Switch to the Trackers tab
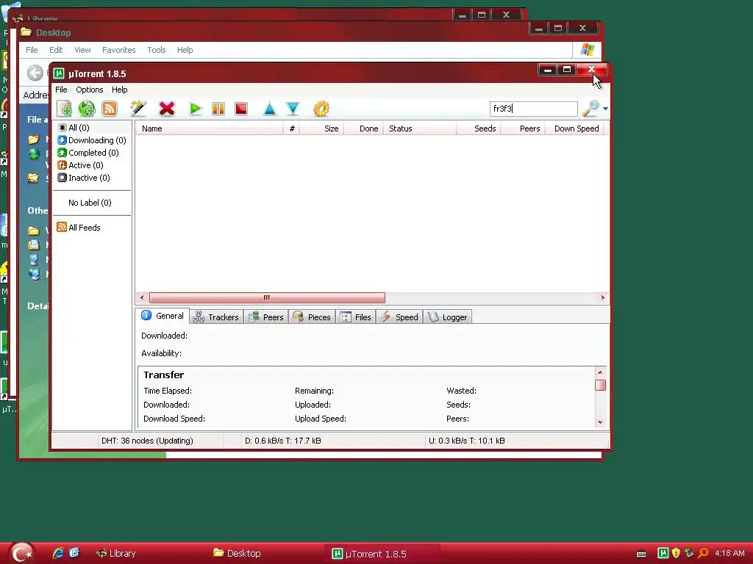 pos(217,317)
